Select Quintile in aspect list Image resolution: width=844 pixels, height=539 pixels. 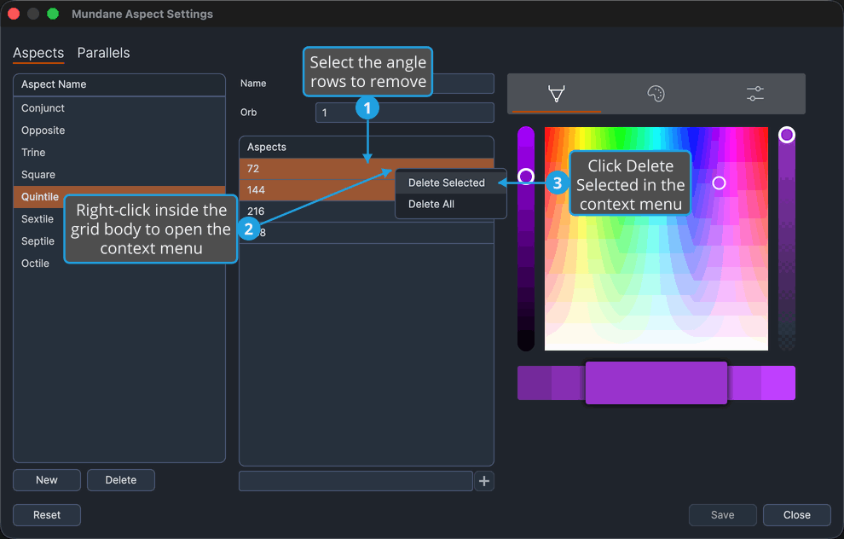point(119,196)
